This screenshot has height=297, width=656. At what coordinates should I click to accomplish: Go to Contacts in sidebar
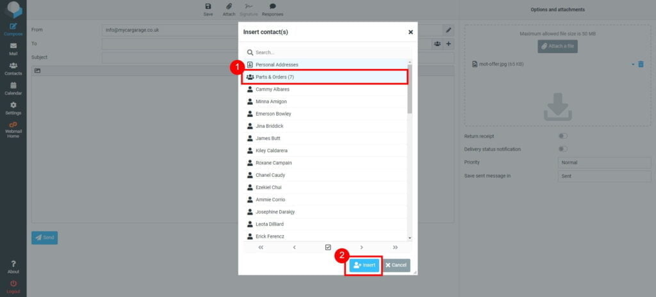(13, 69)
